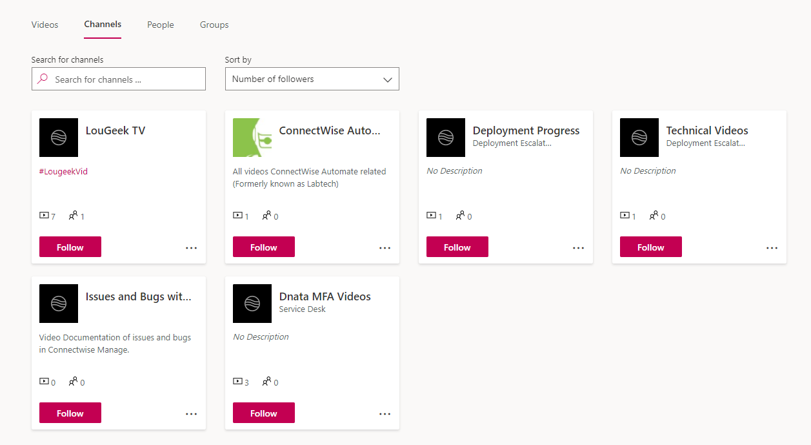Click the followers icon on Technical Videos

654,216
